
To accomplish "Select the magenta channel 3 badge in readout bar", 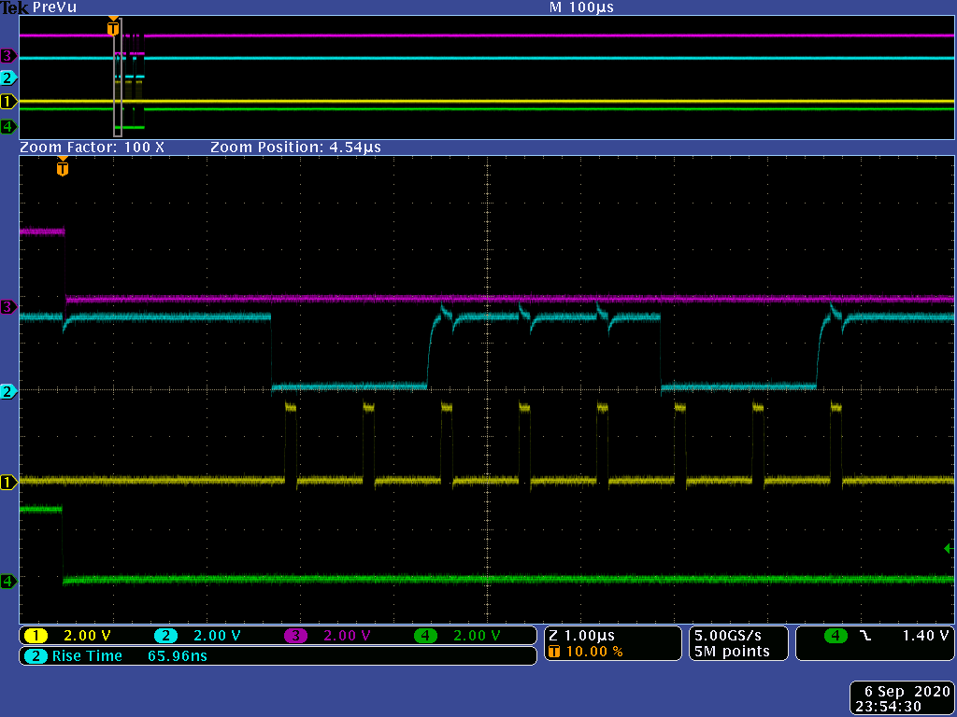I will coord(295,636).
